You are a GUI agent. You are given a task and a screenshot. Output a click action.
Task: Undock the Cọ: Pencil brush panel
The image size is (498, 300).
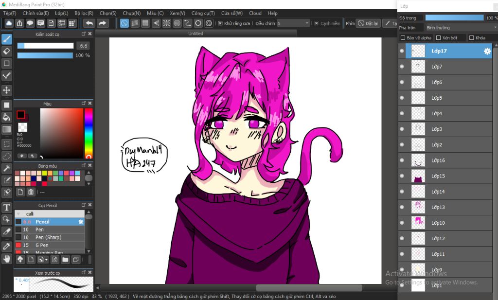[x=84, y=205]
